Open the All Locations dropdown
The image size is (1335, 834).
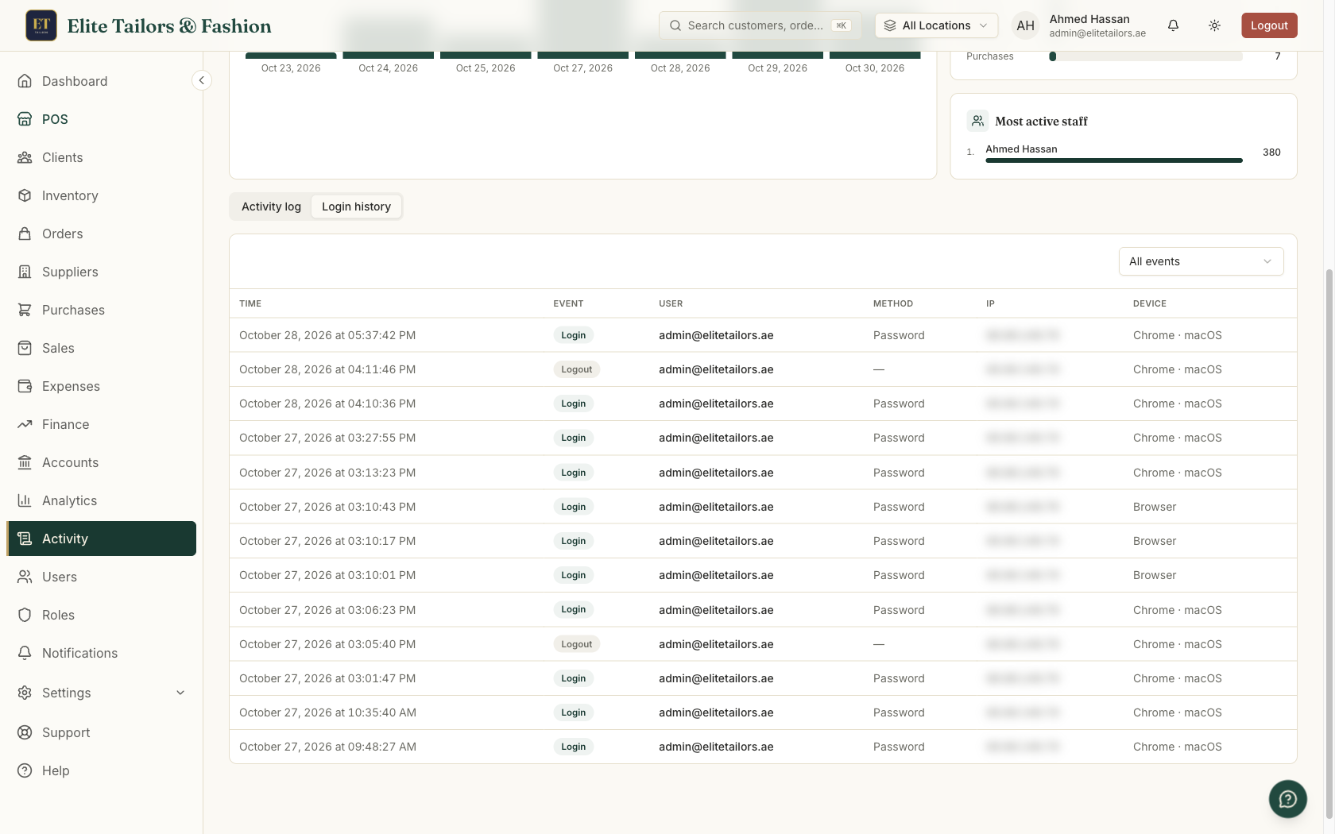tap(936, 25)
